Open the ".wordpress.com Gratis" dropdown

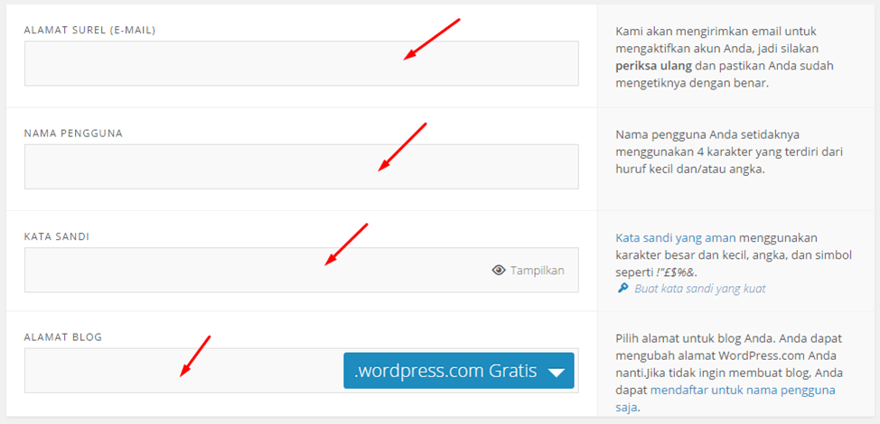pos(458,371)
